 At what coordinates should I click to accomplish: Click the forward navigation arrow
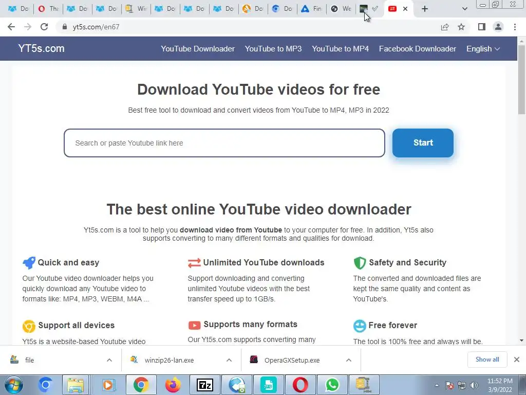tap(28, 27)
